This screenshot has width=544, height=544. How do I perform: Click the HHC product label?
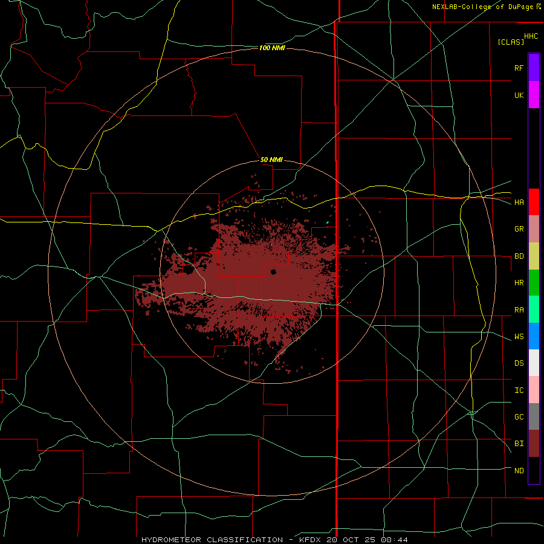(x=531, y=36)
